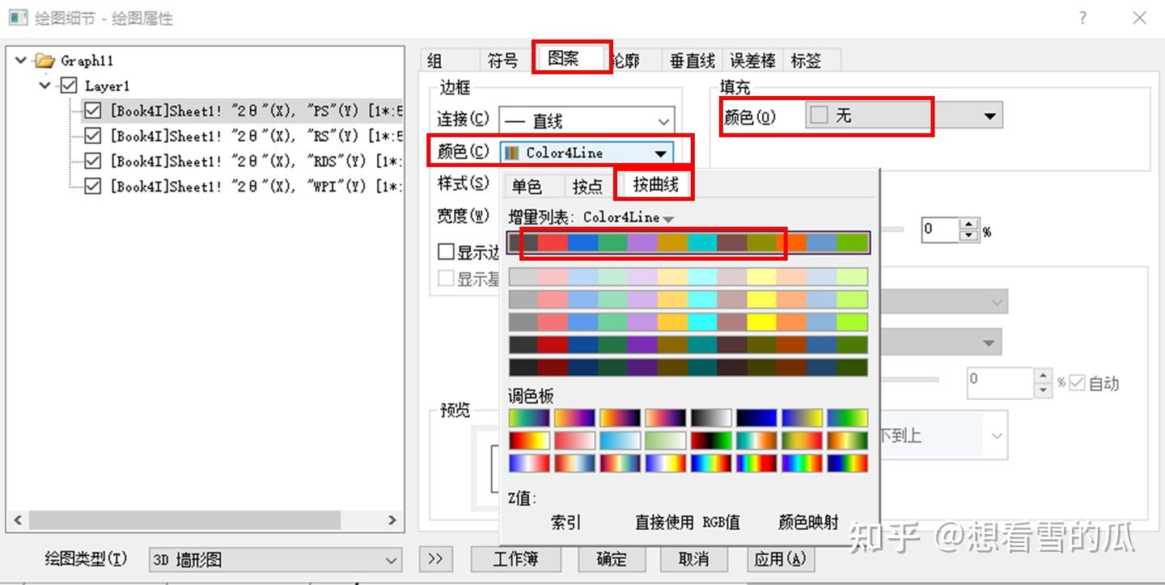This screenshot has height=585, width=1165.
Task: Switch to the 符号 tab
Action: pos(503,59)
